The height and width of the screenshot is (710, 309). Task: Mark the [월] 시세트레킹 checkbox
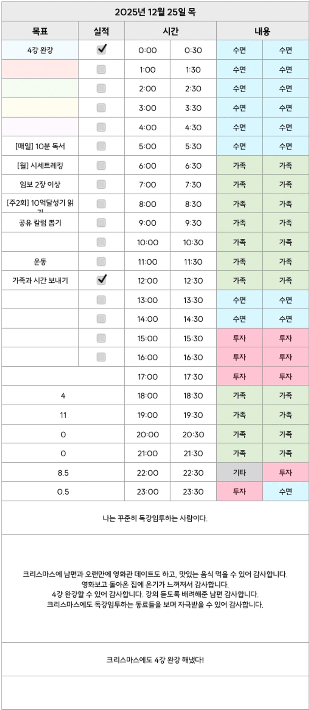(x=101, y=165)
